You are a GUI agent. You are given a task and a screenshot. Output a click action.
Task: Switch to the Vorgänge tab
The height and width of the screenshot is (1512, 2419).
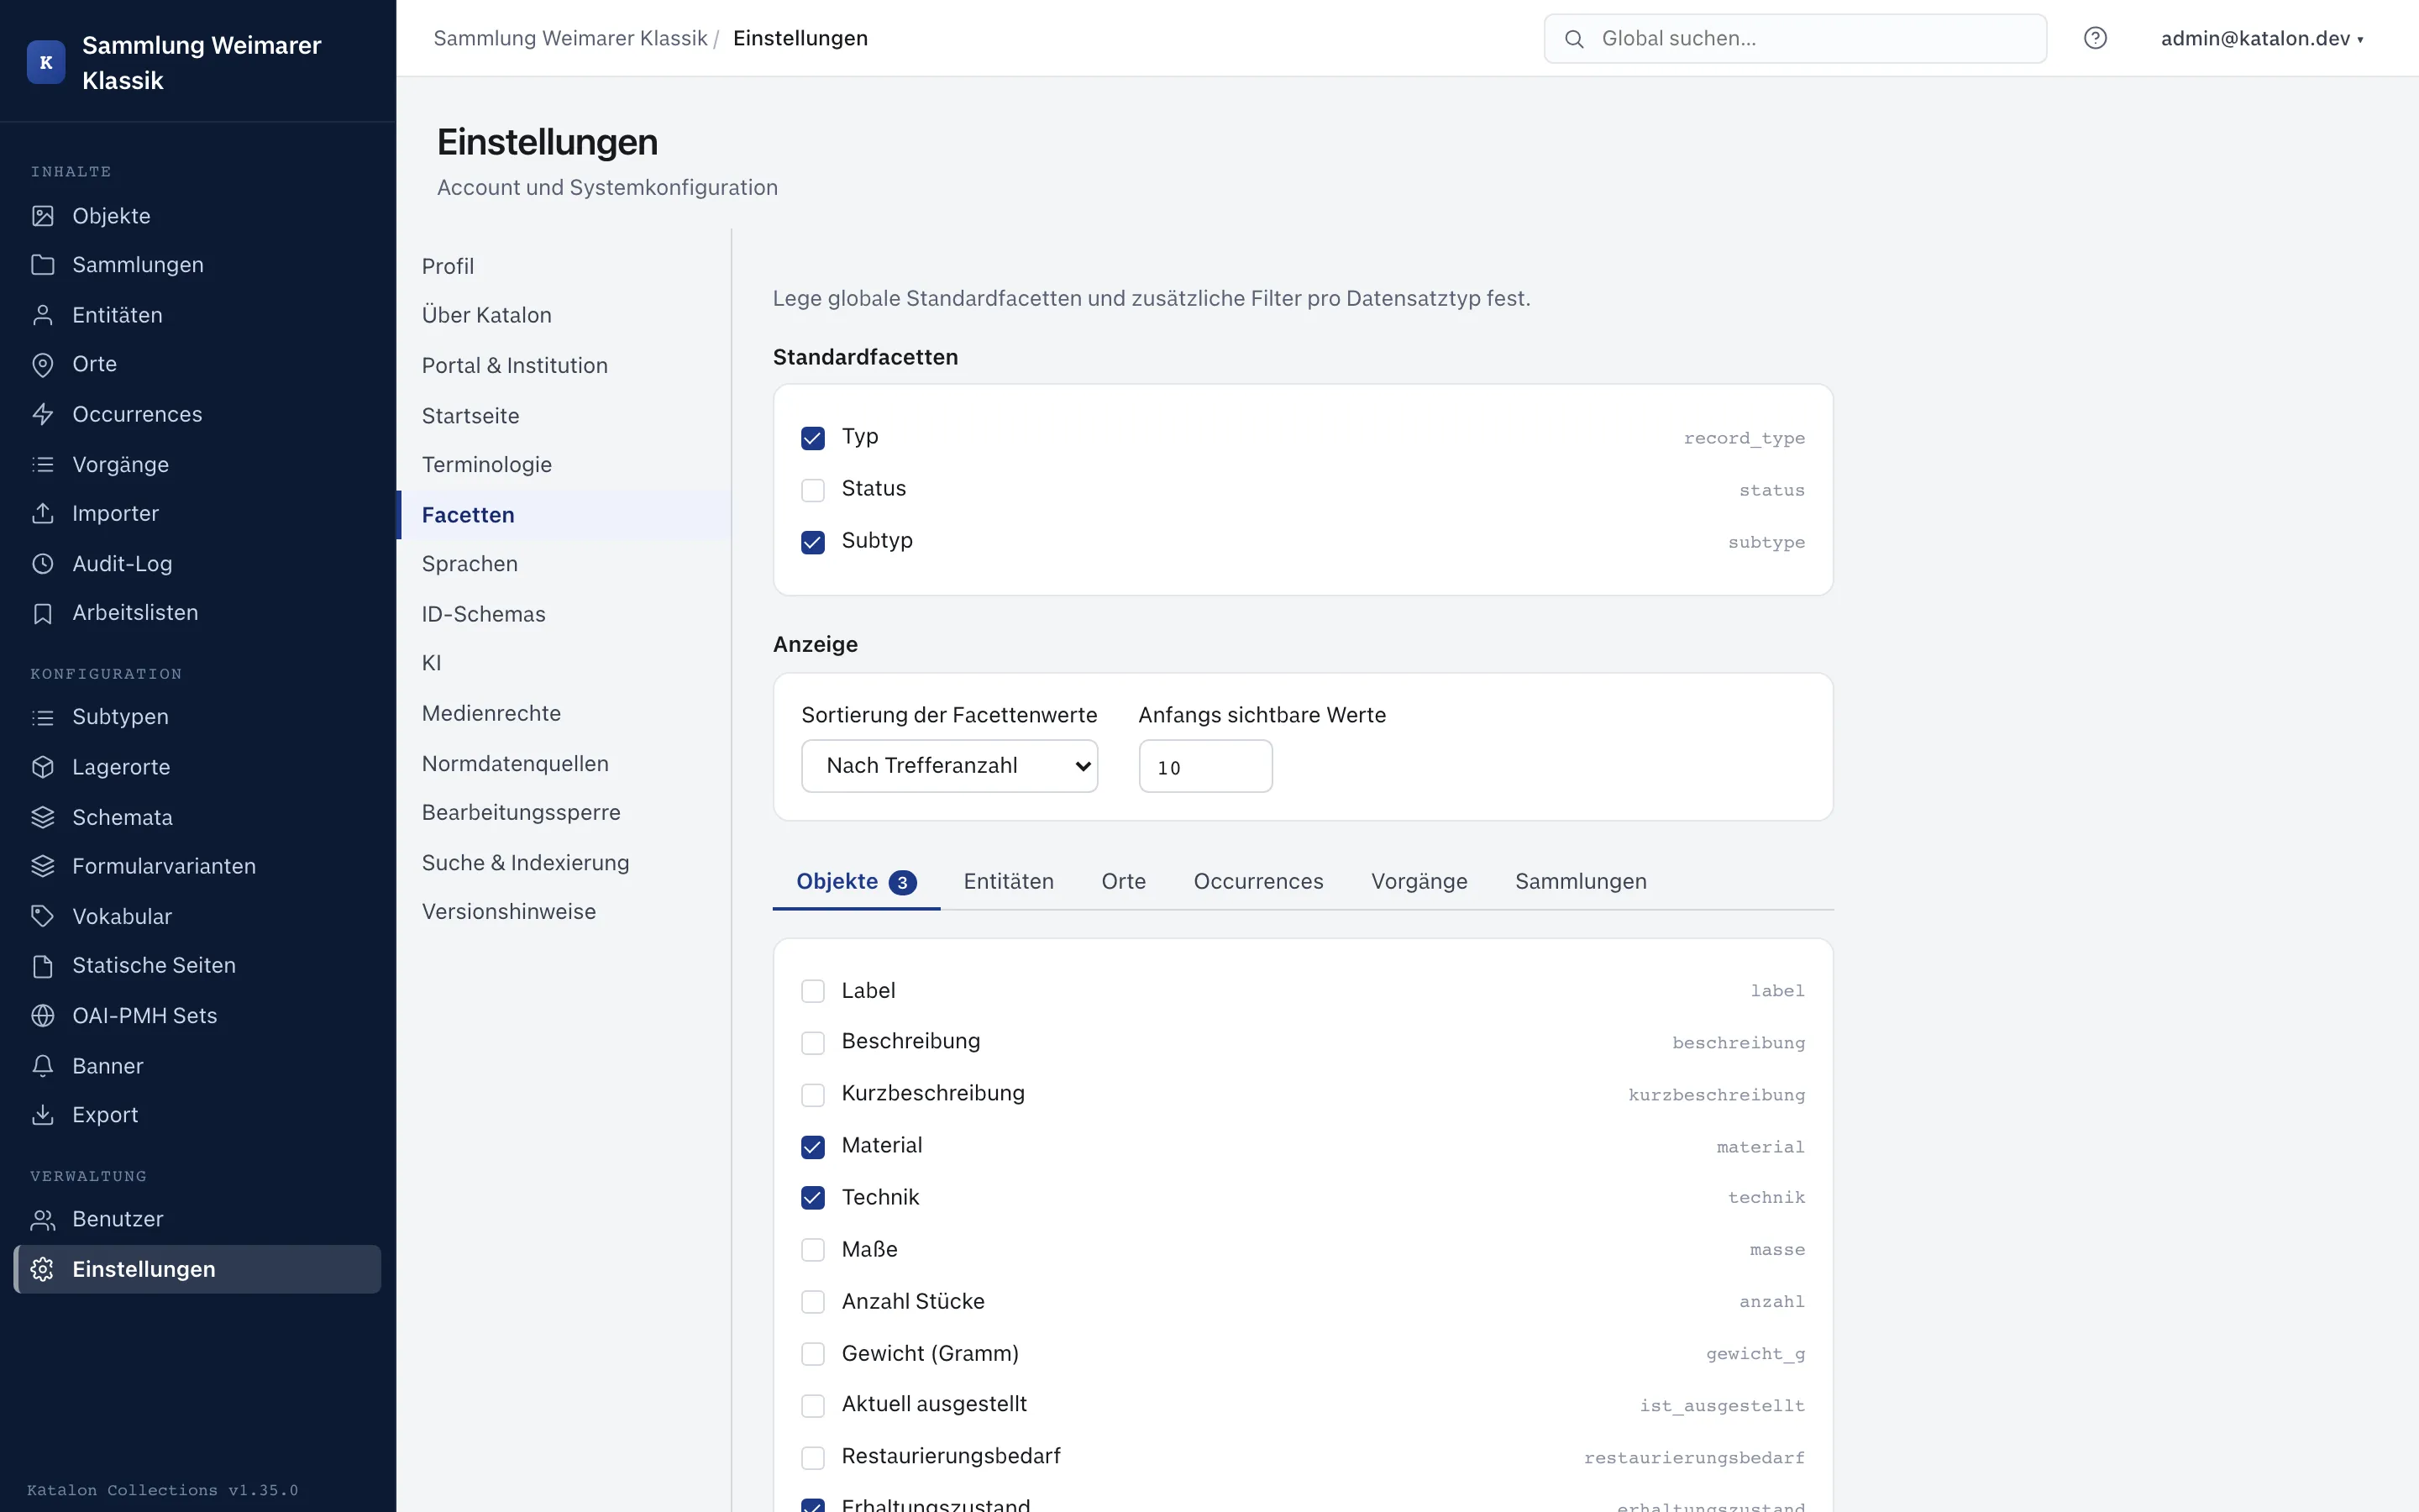[1419, 882]
